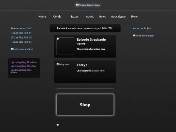Screen dimensions: 176x132
Task: Open Upcoming Blog: Title Three link
Action: (x=21, y=71)
